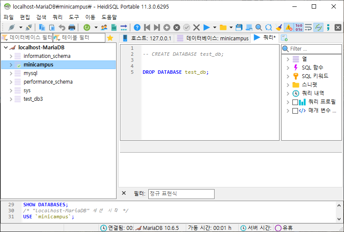Screen dimensions: 344x232
Task: Click the save as snippet icon
Action: 249,27
